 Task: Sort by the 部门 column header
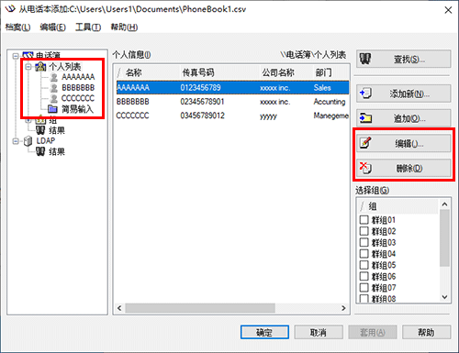[330, 72]
